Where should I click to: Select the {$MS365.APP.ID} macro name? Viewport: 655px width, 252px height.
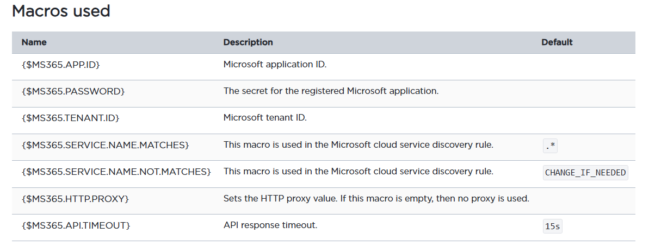(60, 64)
